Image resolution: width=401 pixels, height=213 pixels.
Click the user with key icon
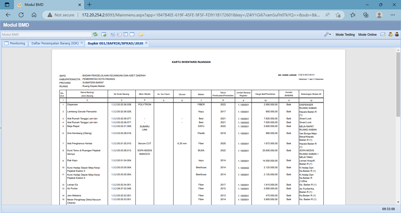(390, 35)
